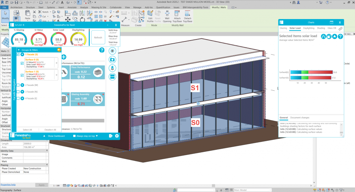This screenshot has width=355, height=192.
Task: Click the 3D box icon in Charts
Action: [329, 36]
